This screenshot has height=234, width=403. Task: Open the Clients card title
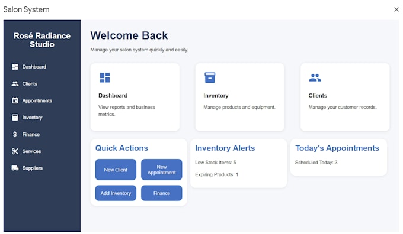pos(318,95)
